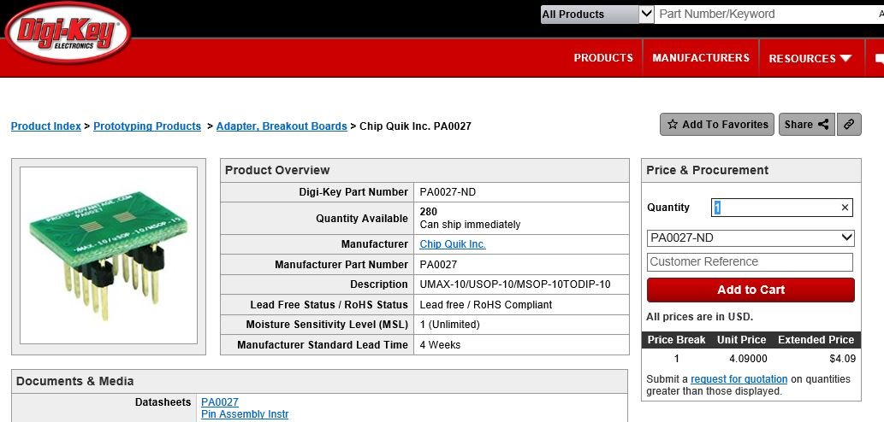Click the Lead Free Status / RoHS Status label
Screen dimensions: 884x422
(x=329, y=305)
